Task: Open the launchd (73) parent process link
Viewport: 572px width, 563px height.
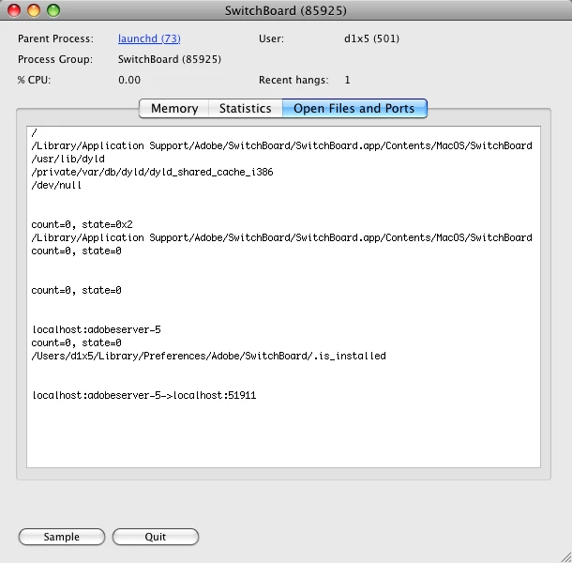Action: click(x=149, y=38)
